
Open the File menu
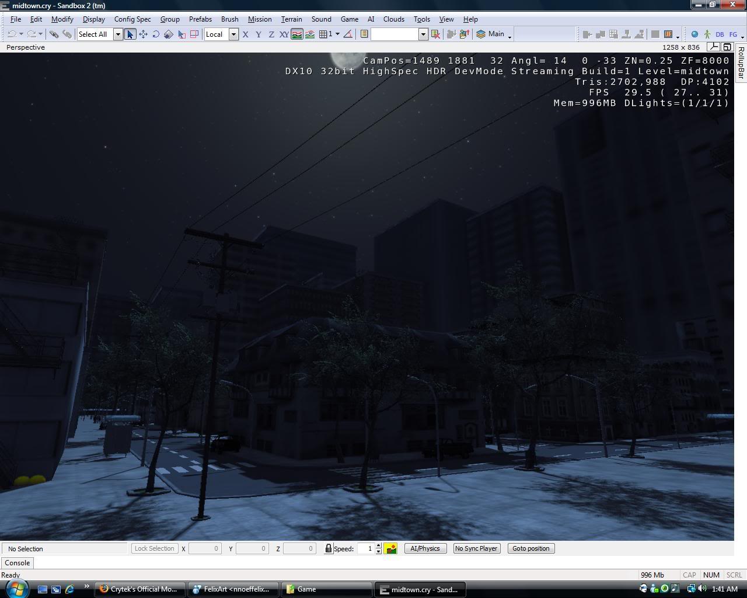[16, 19]
